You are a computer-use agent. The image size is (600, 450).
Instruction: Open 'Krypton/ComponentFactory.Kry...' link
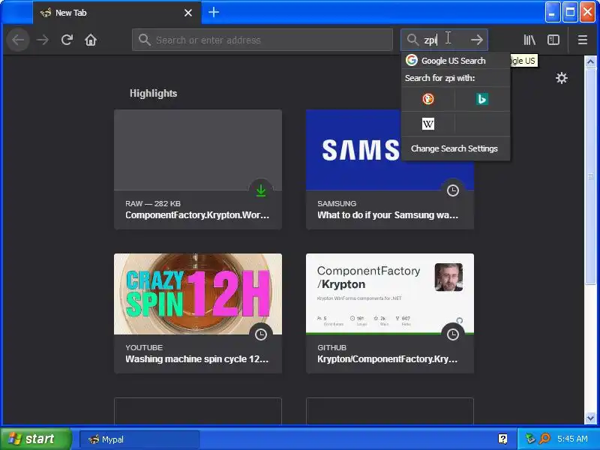pyautogui.click(x=387, y=359)
